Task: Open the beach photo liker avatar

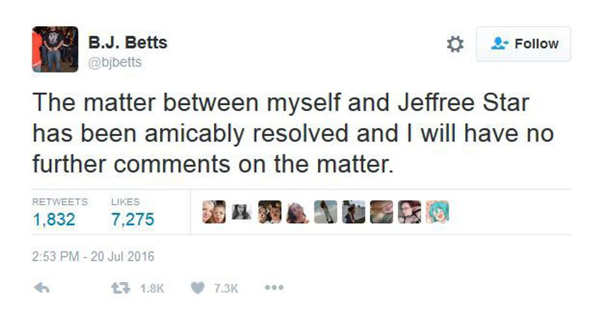Action: click(325, 212)
